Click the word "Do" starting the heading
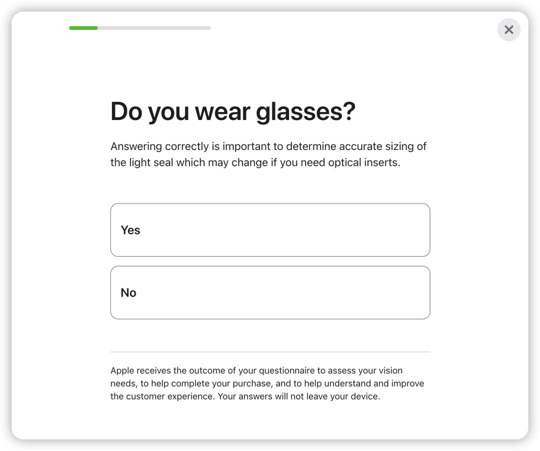The width and height of the screenshot is (540, 451). click(126, 111)
